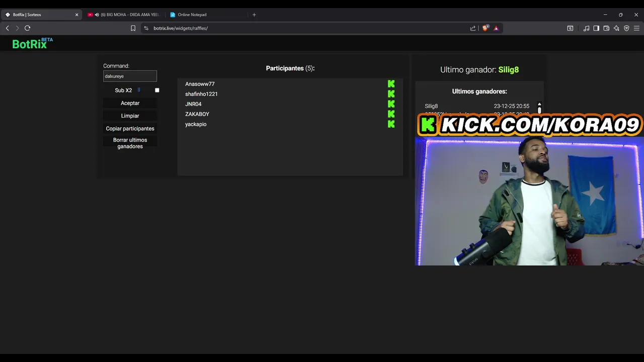
Task: Bookmark this page with the bookmark icon
Action: tap(133, 28)
